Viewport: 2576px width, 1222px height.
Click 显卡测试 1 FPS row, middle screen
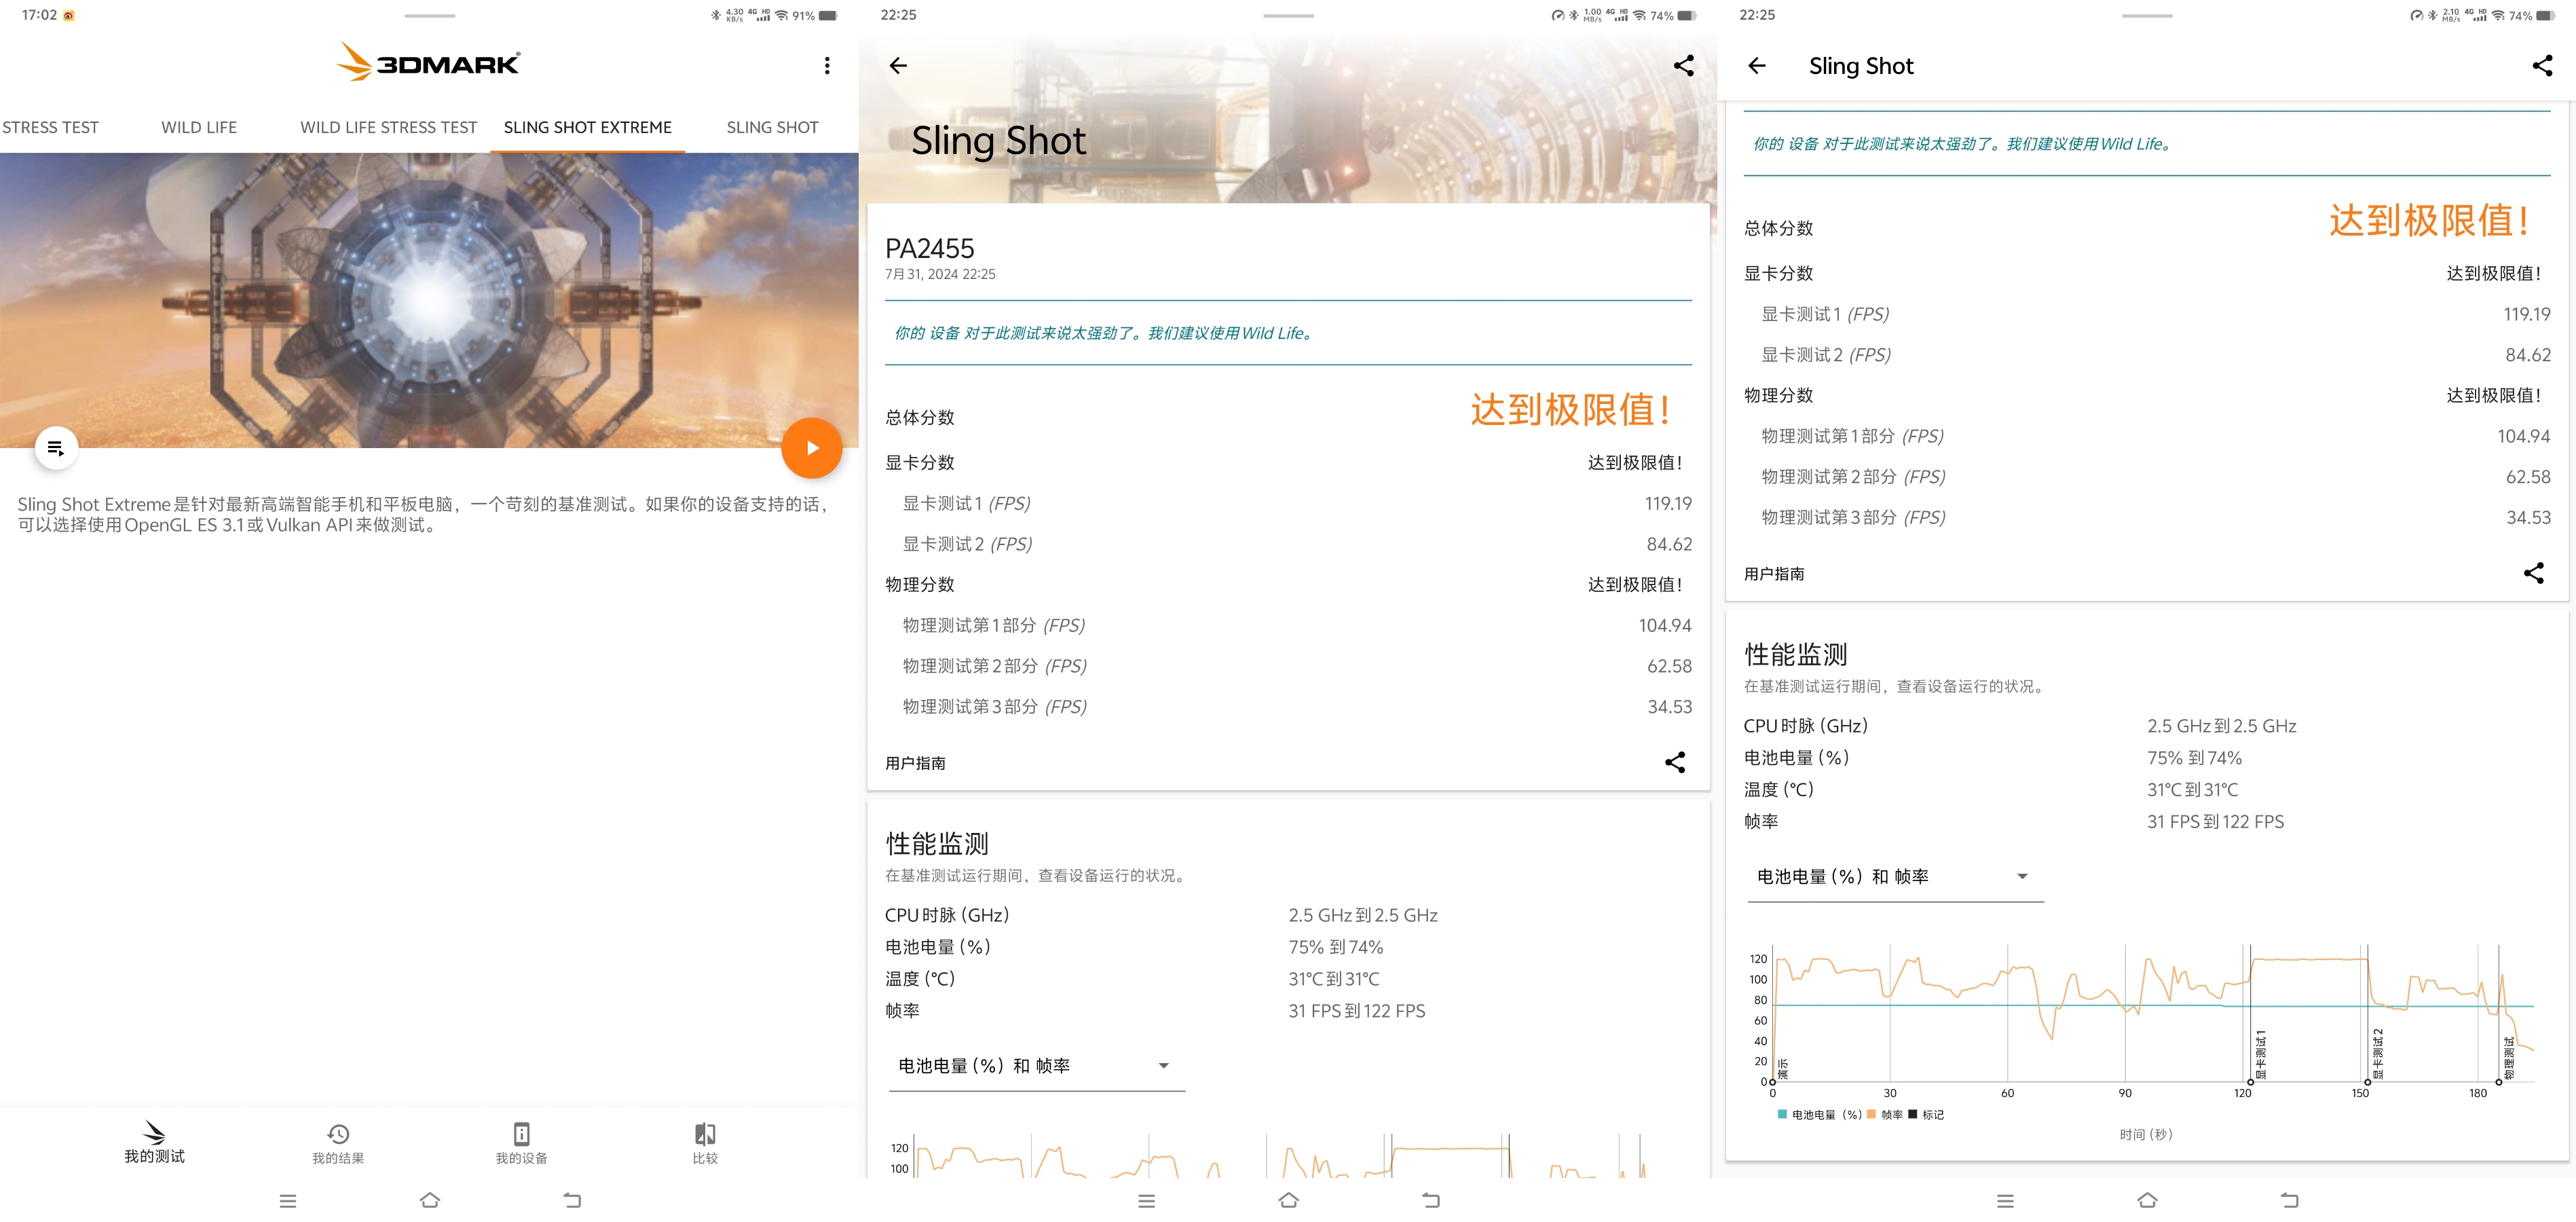tap(1288, 504)
